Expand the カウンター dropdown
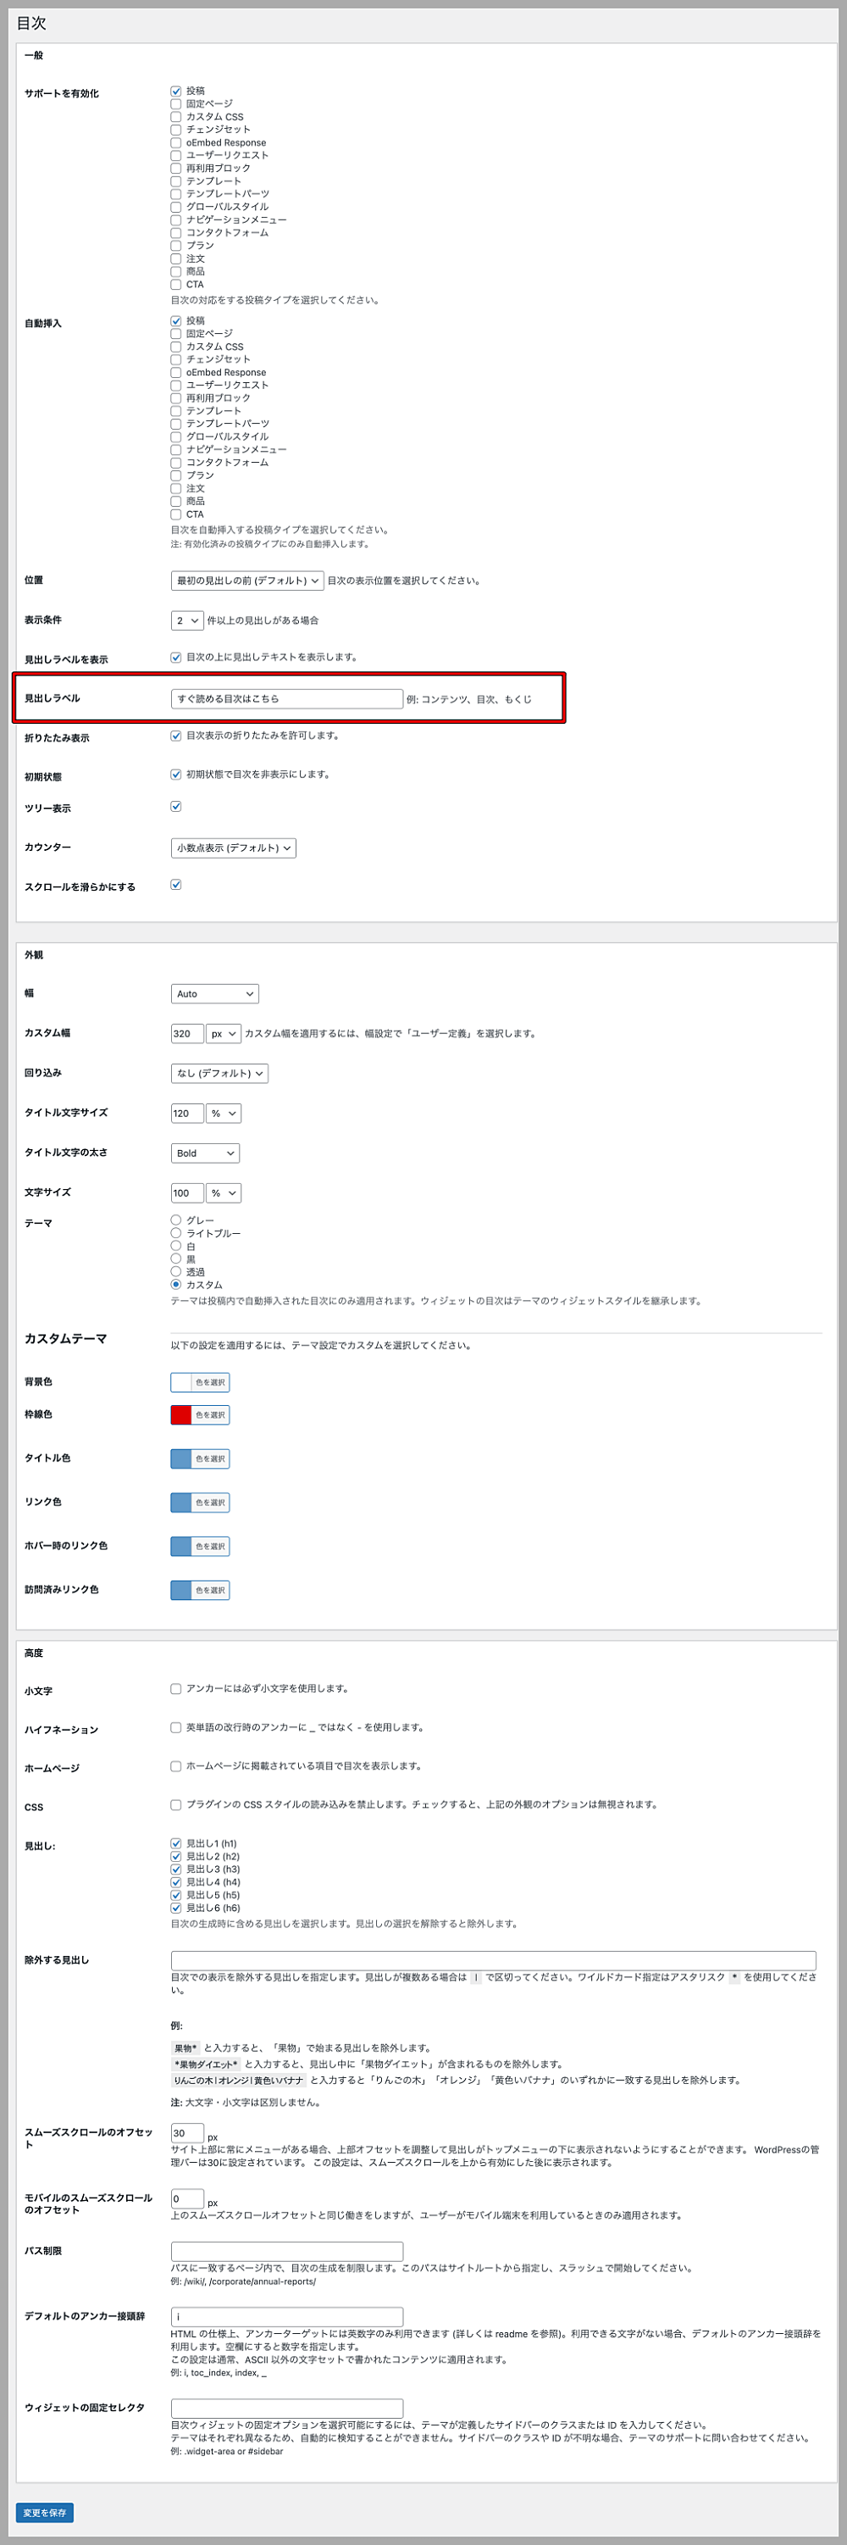The image size is (847, 2545). [233, 847]
